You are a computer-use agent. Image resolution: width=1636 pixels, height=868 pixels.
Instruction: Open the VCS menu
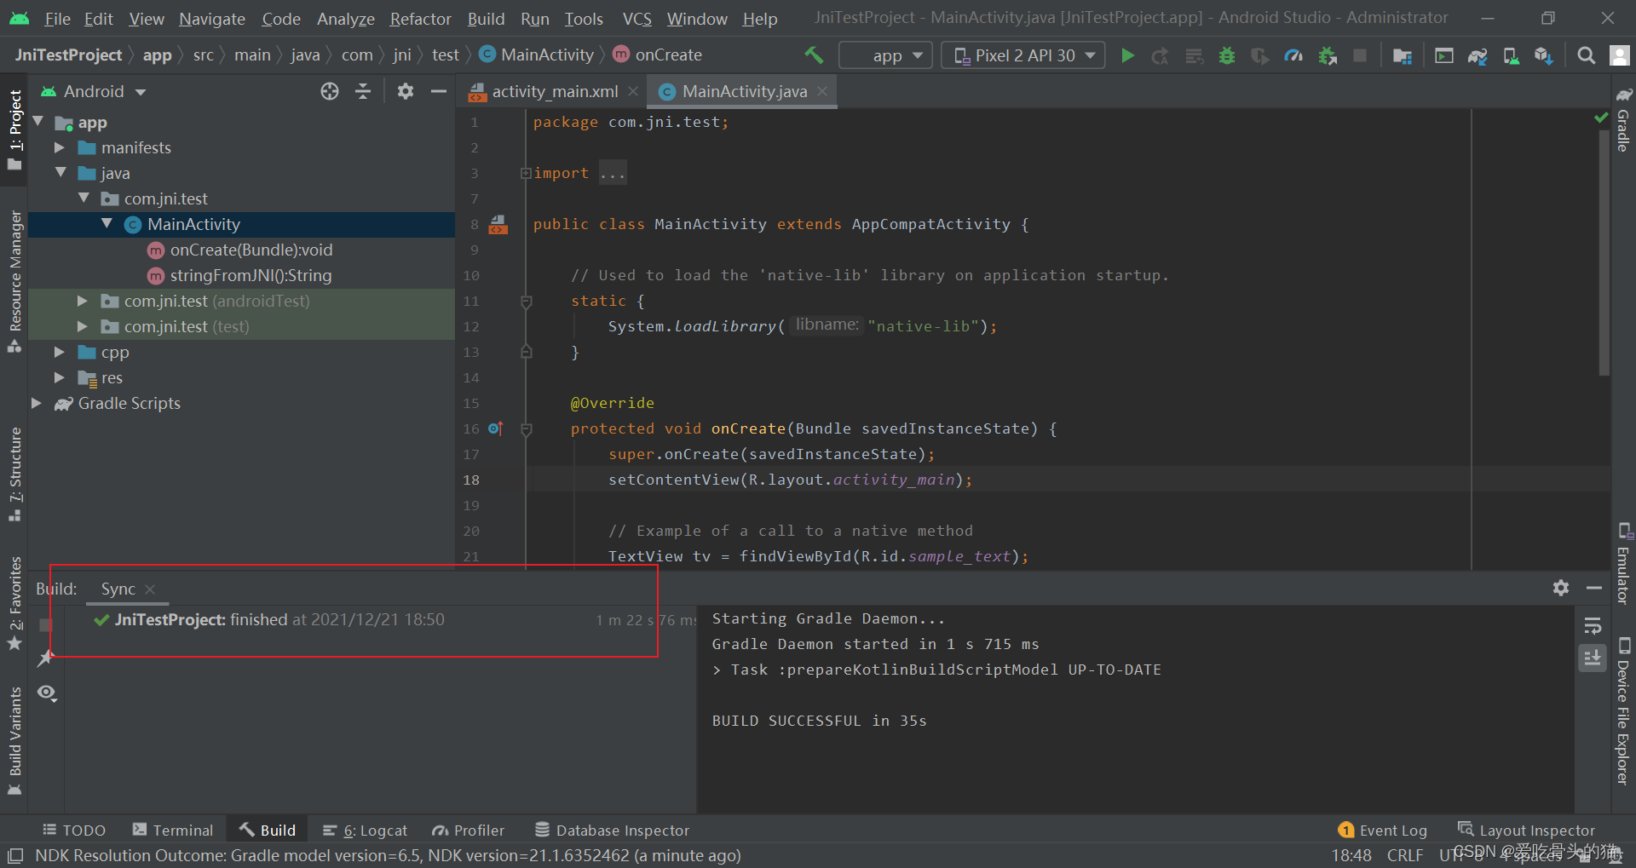pyautogui.click(x=637, y=19)
